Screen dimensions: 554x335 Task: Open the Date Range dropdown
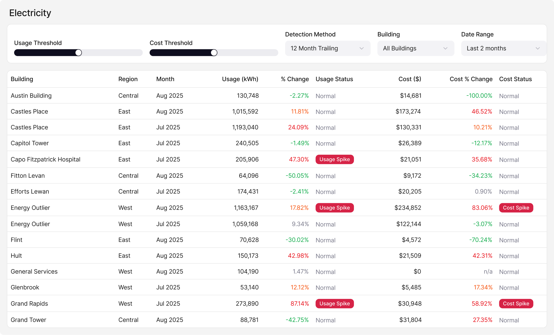(503, 48)
